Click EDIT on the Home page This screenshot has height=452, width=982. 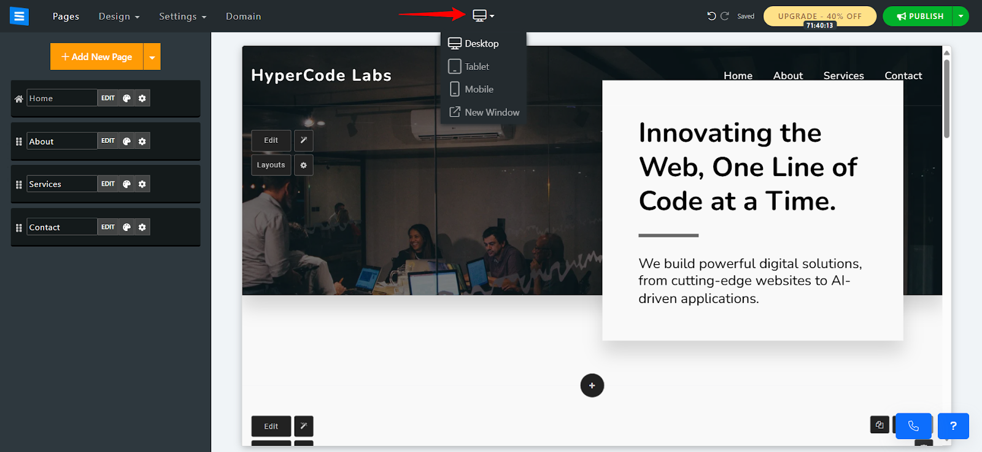108,98
